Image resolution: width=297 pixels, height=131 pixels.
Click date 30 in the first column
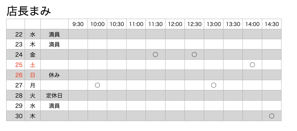coord(19,116)
